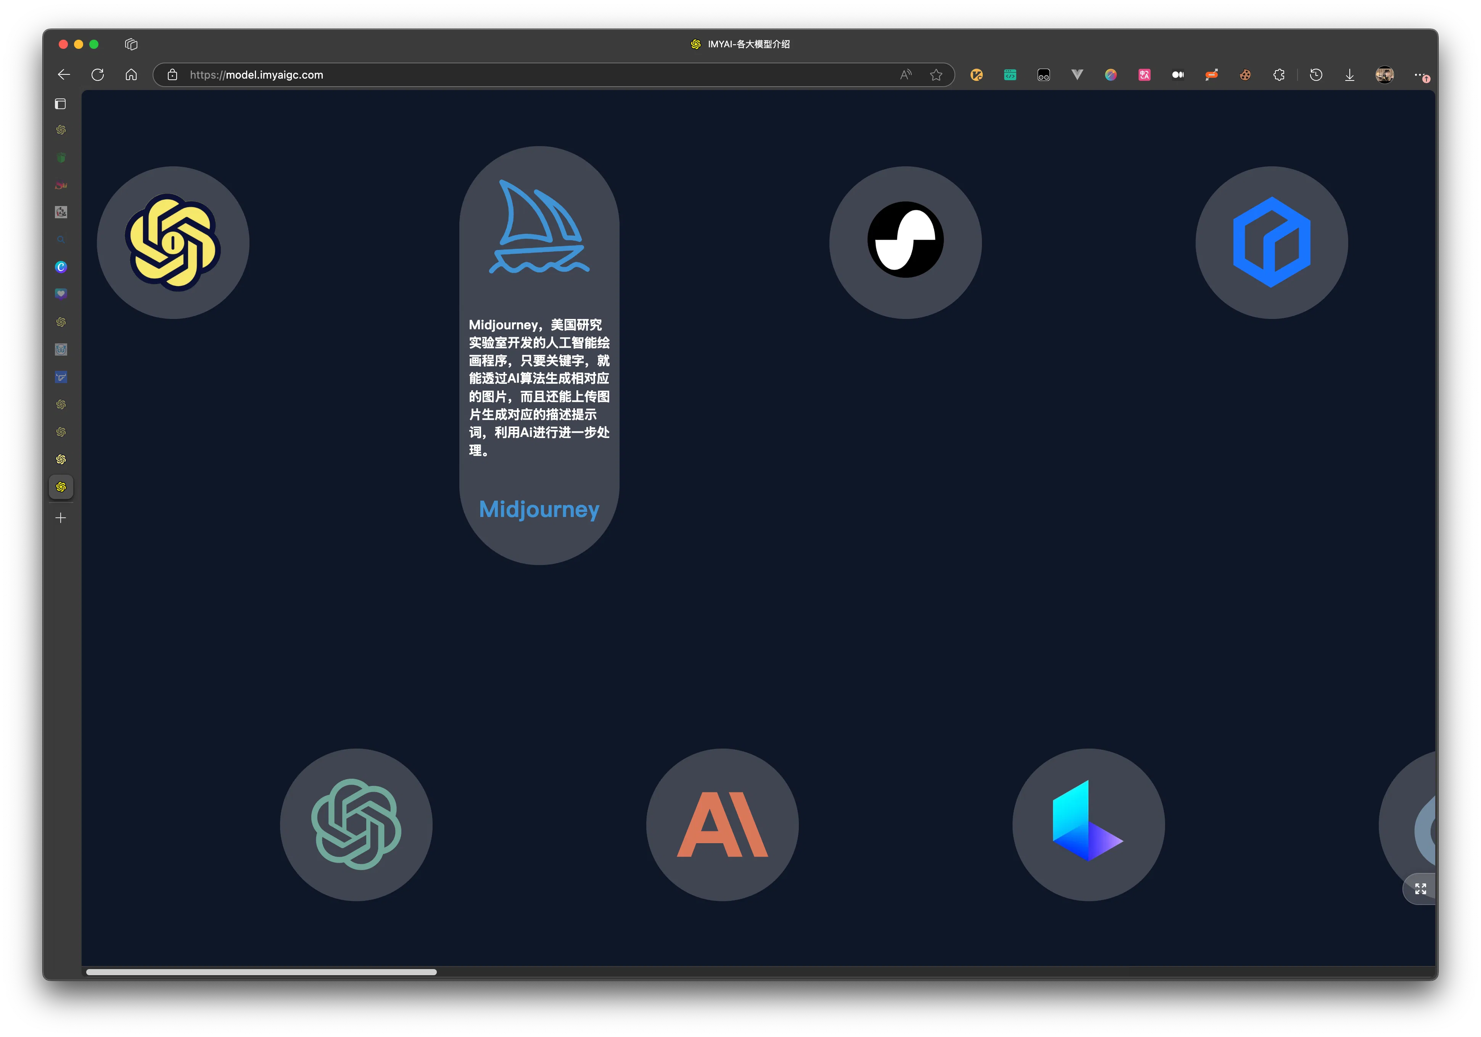
Task: Open the Vue devtools extension
Action: 1077,75
